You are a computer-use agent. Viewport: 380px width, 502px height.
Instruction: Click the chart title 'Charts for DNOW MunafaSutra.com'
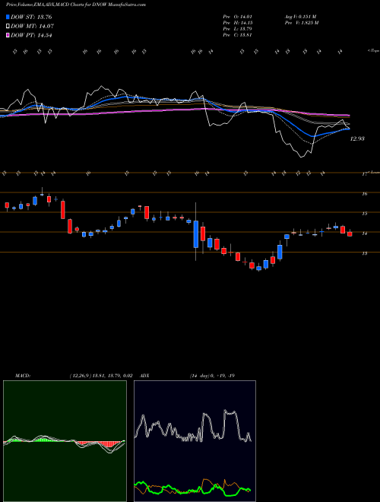(x=109, y=5)
